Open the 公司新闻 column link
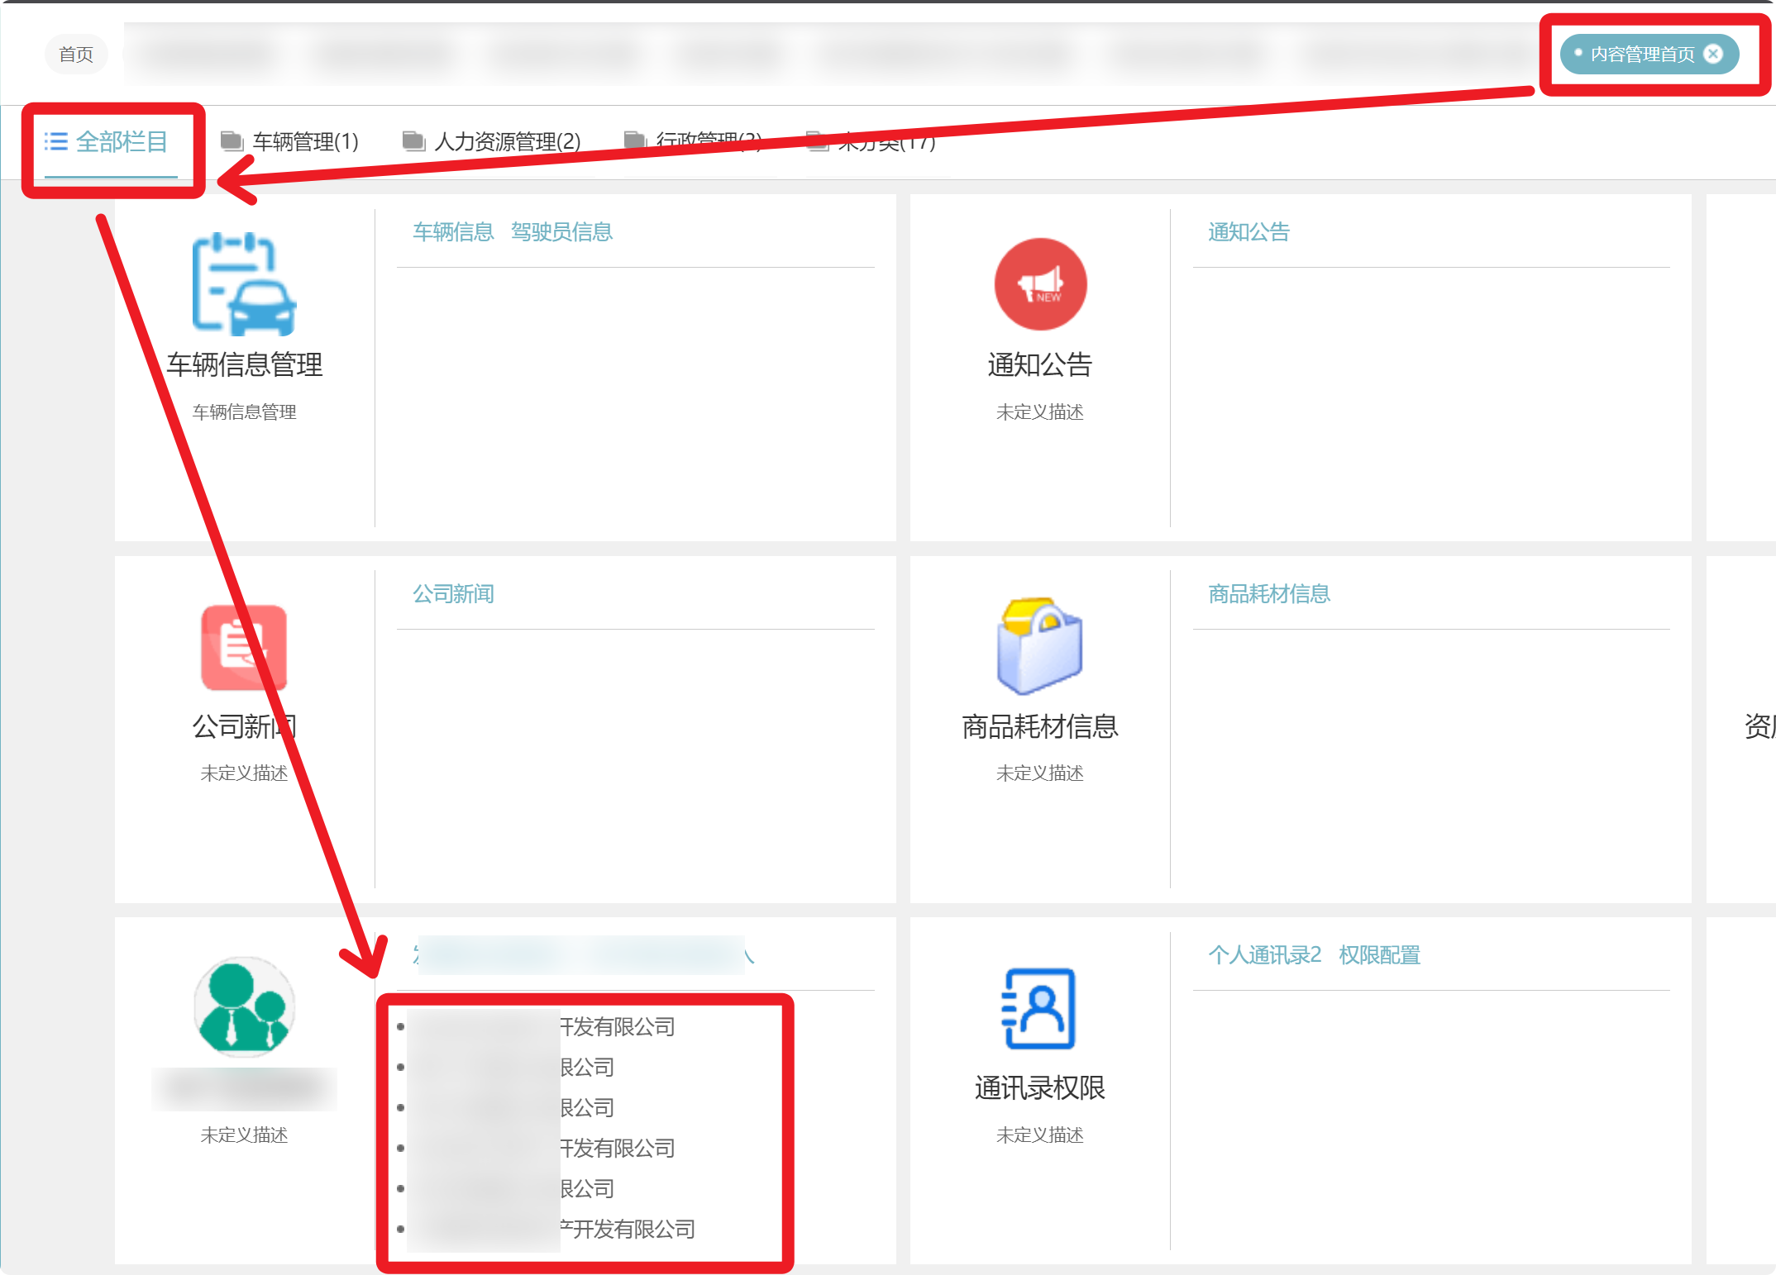This screenshot has height=1275, width=1776. (453, 594)
